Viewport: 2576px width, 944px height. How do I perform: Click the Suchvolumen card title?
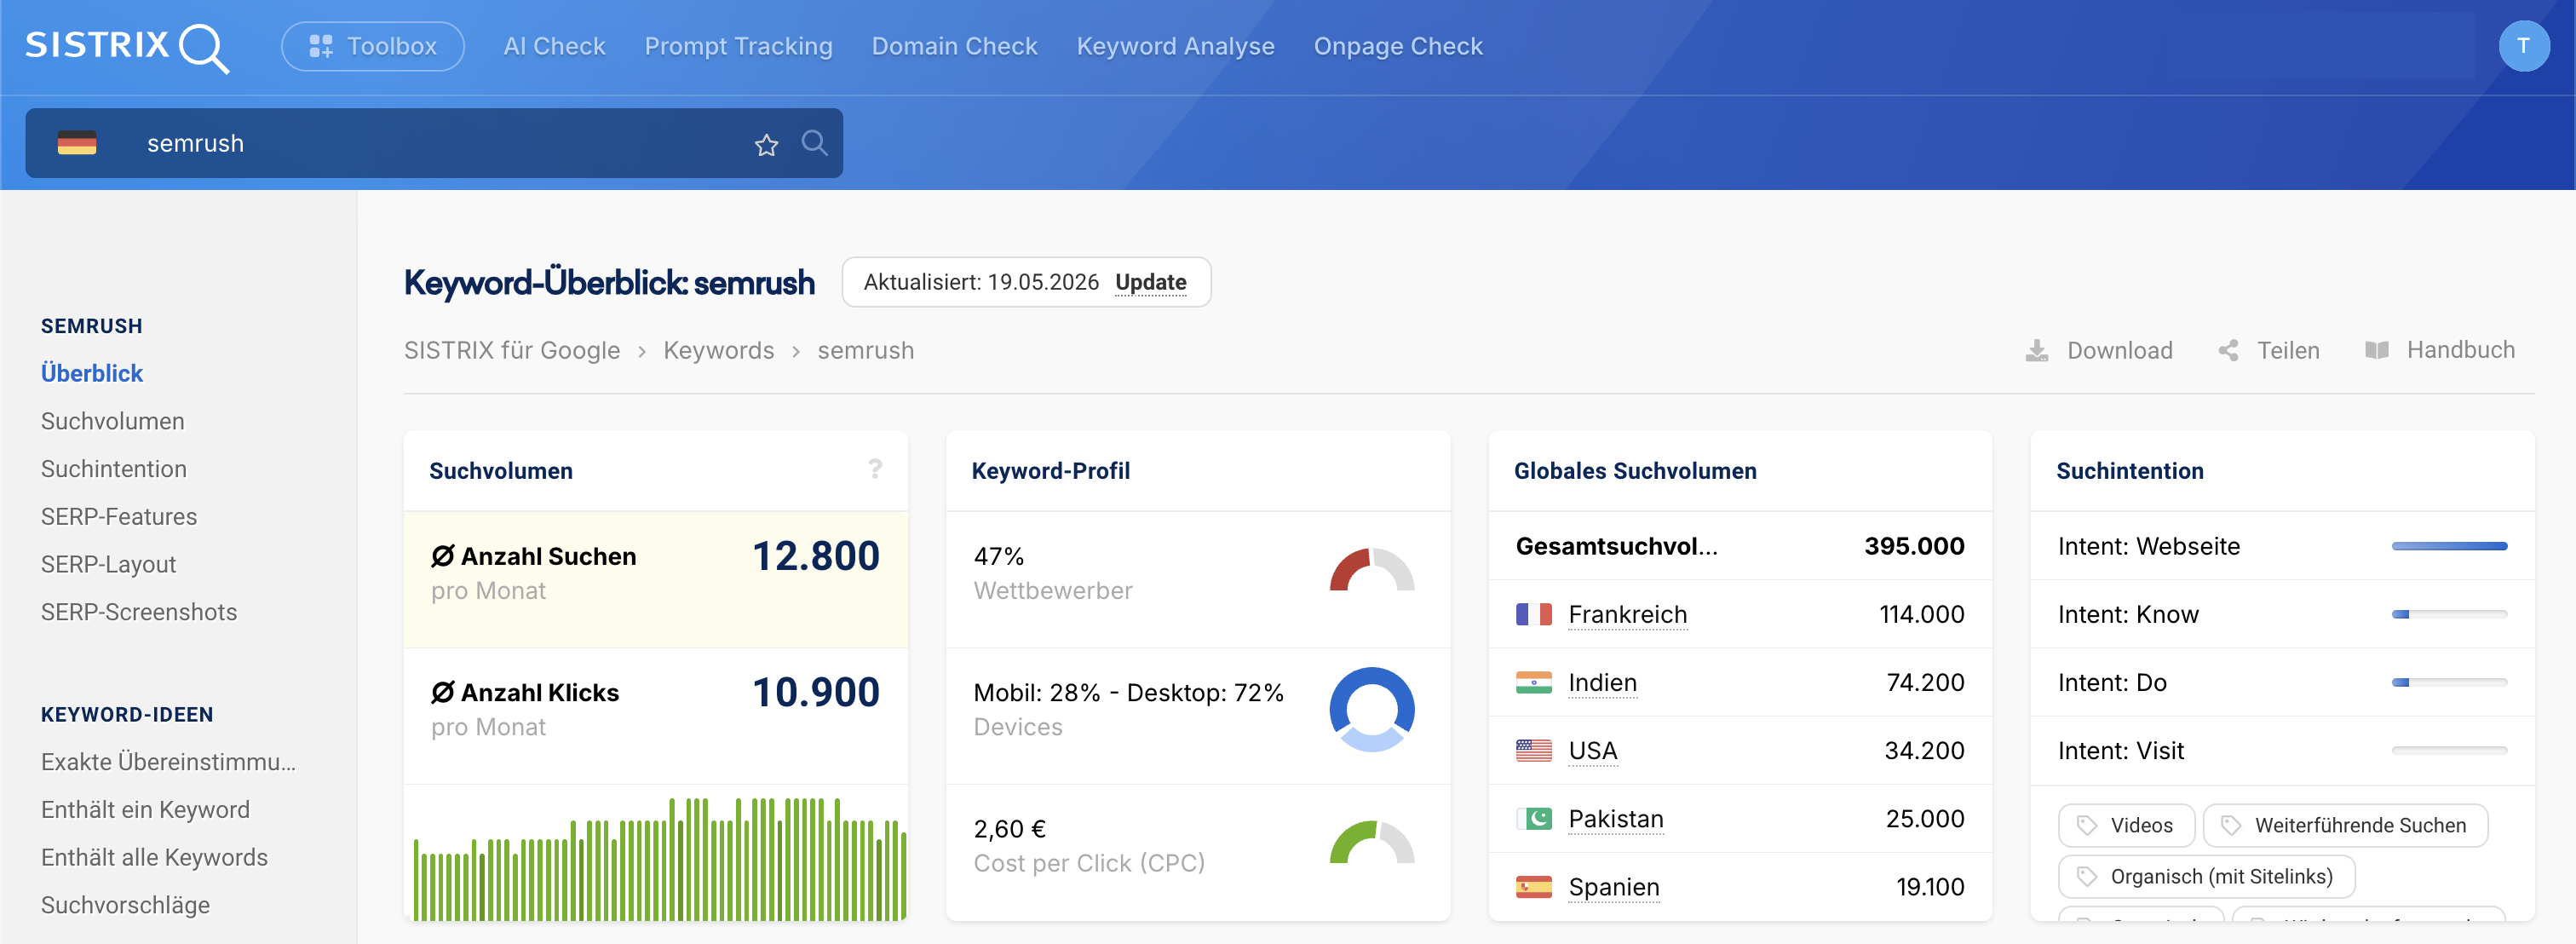[501, 471]
